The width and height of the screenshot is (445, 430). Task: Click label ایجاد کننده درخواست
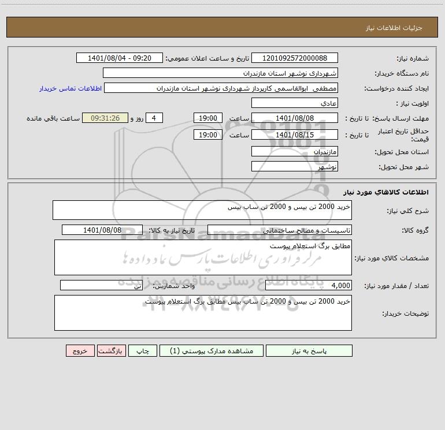(396, 88)
